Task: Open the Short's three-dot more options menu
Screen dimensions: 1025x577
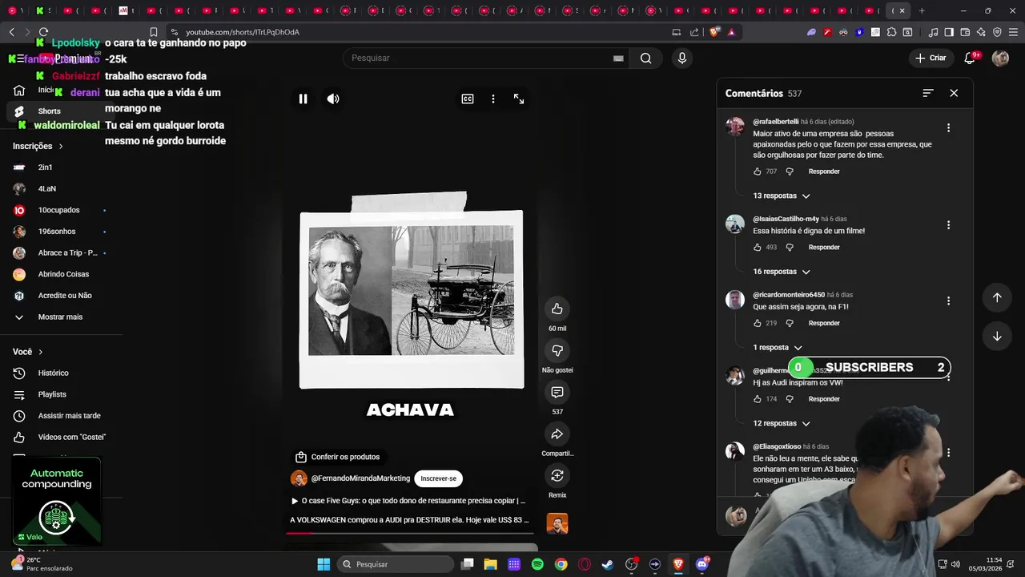Action: tap(493, 99)
